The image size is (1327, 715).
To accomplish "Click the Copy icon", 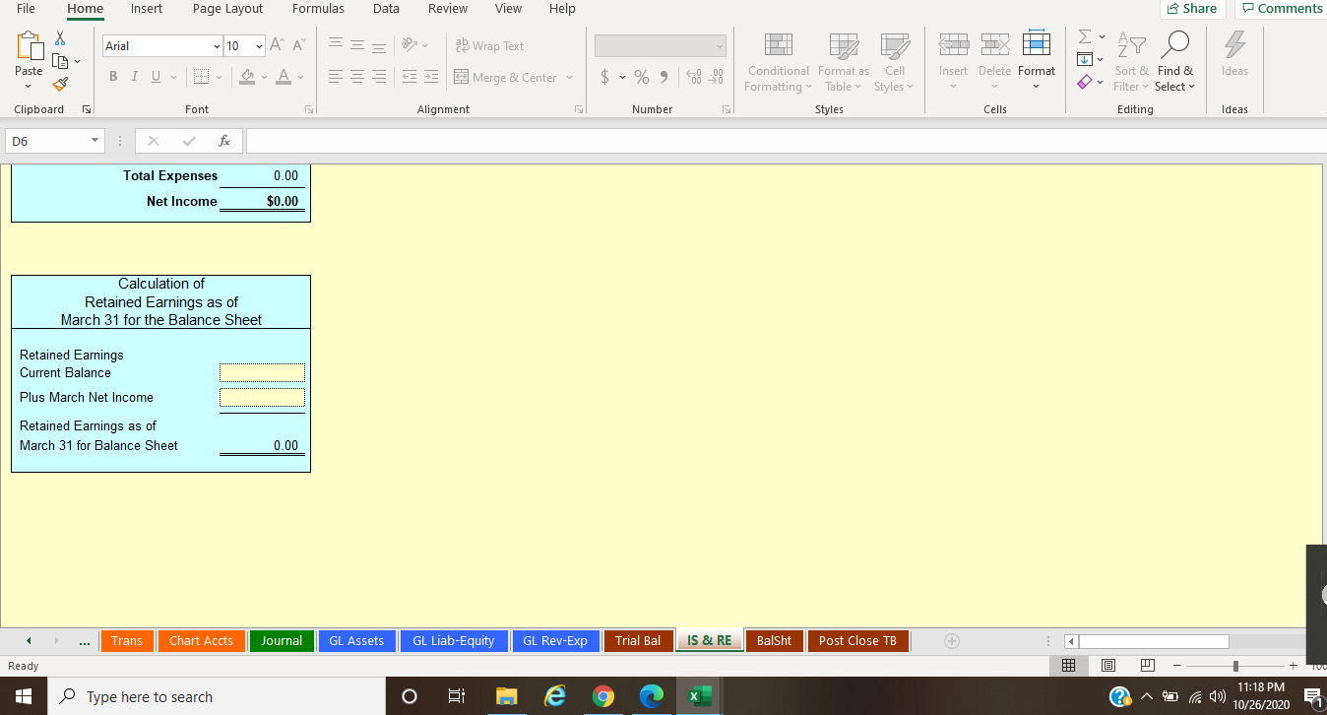I will pos(60,61).
